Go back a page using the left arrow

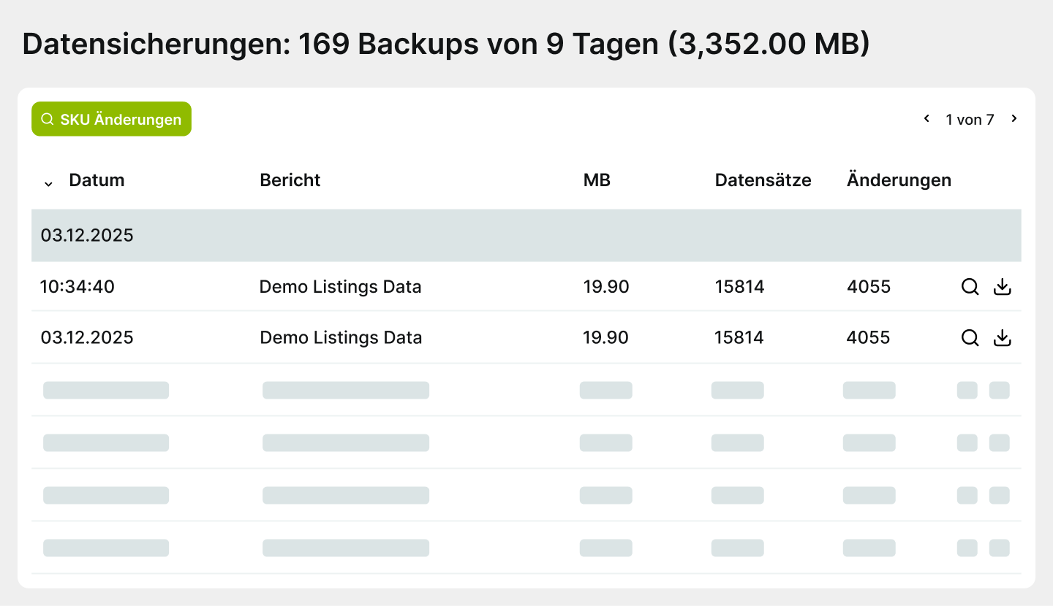pos(926,118)
